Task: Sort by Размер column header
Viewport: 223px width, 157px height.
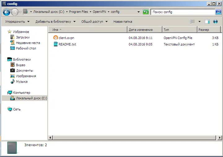Action: click(209, 30)
